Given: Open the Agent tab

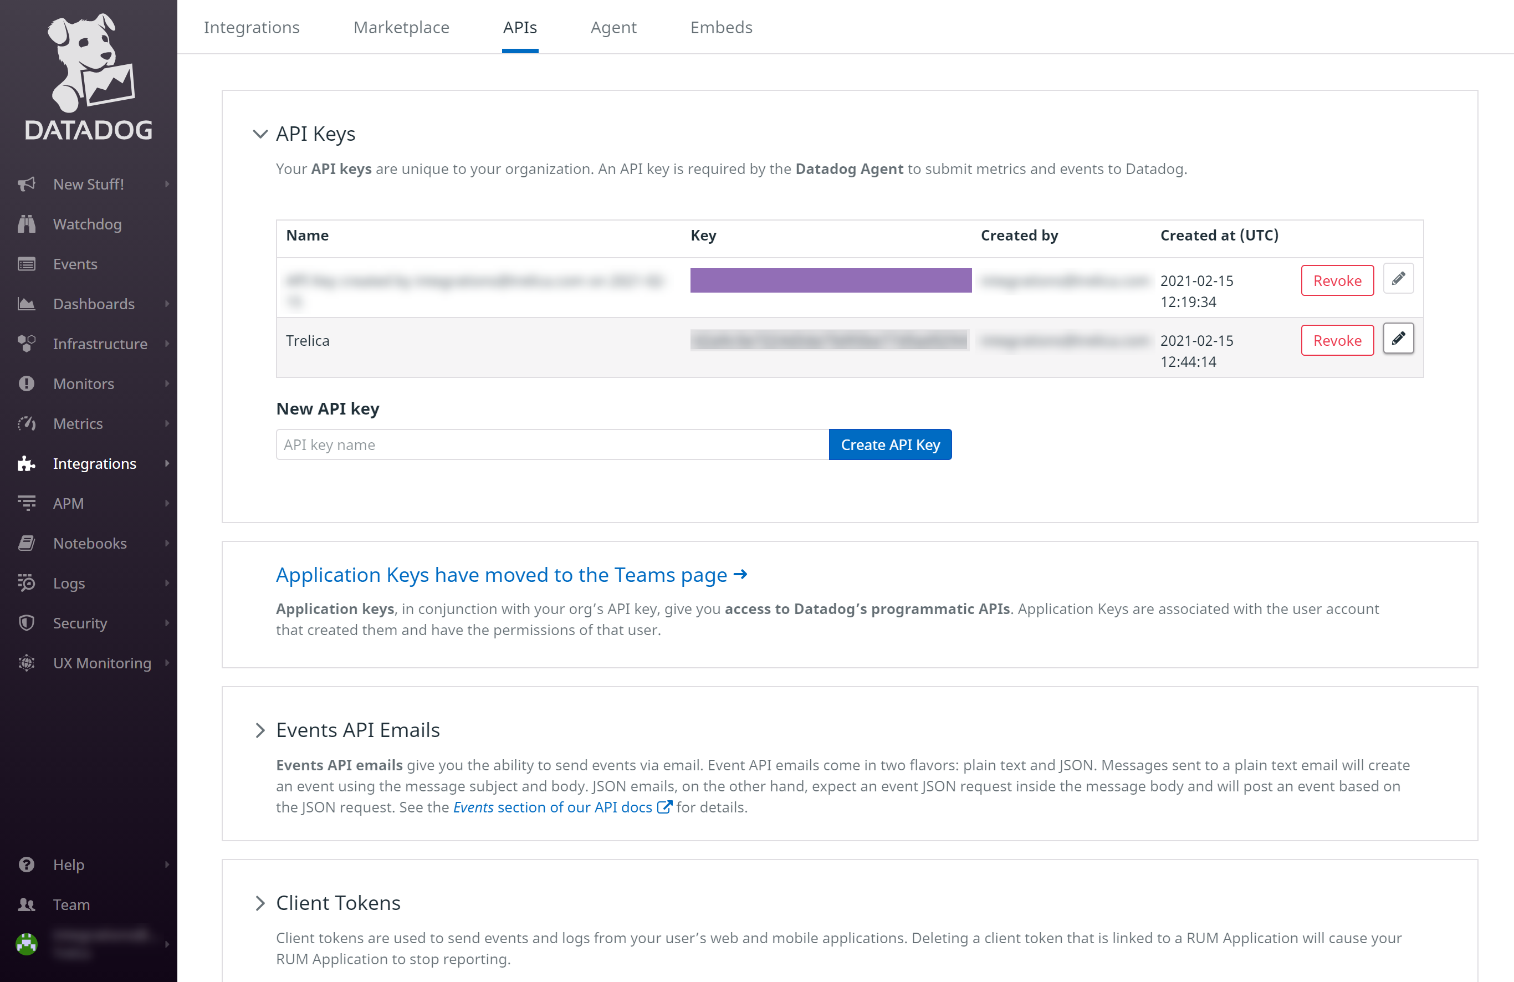Looking at the screenshot, I should tap(613, 27).
